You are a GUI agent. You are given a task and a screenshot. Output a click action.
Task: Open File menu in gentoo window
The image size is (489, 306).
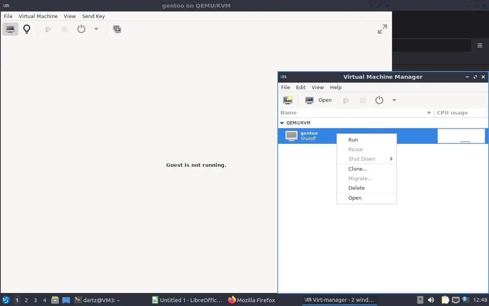[x=8, y=16]
